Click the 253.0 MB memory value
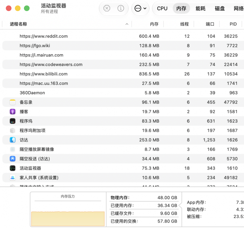The height and width of the screenshot is (229, 244). coord(149,140)
